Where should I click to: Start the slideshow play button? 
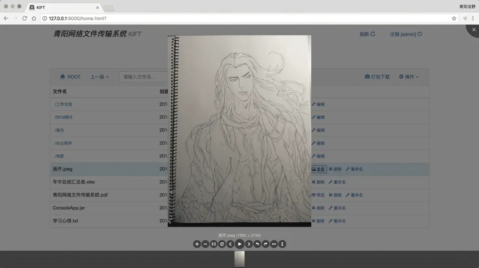tap(239, 244)
